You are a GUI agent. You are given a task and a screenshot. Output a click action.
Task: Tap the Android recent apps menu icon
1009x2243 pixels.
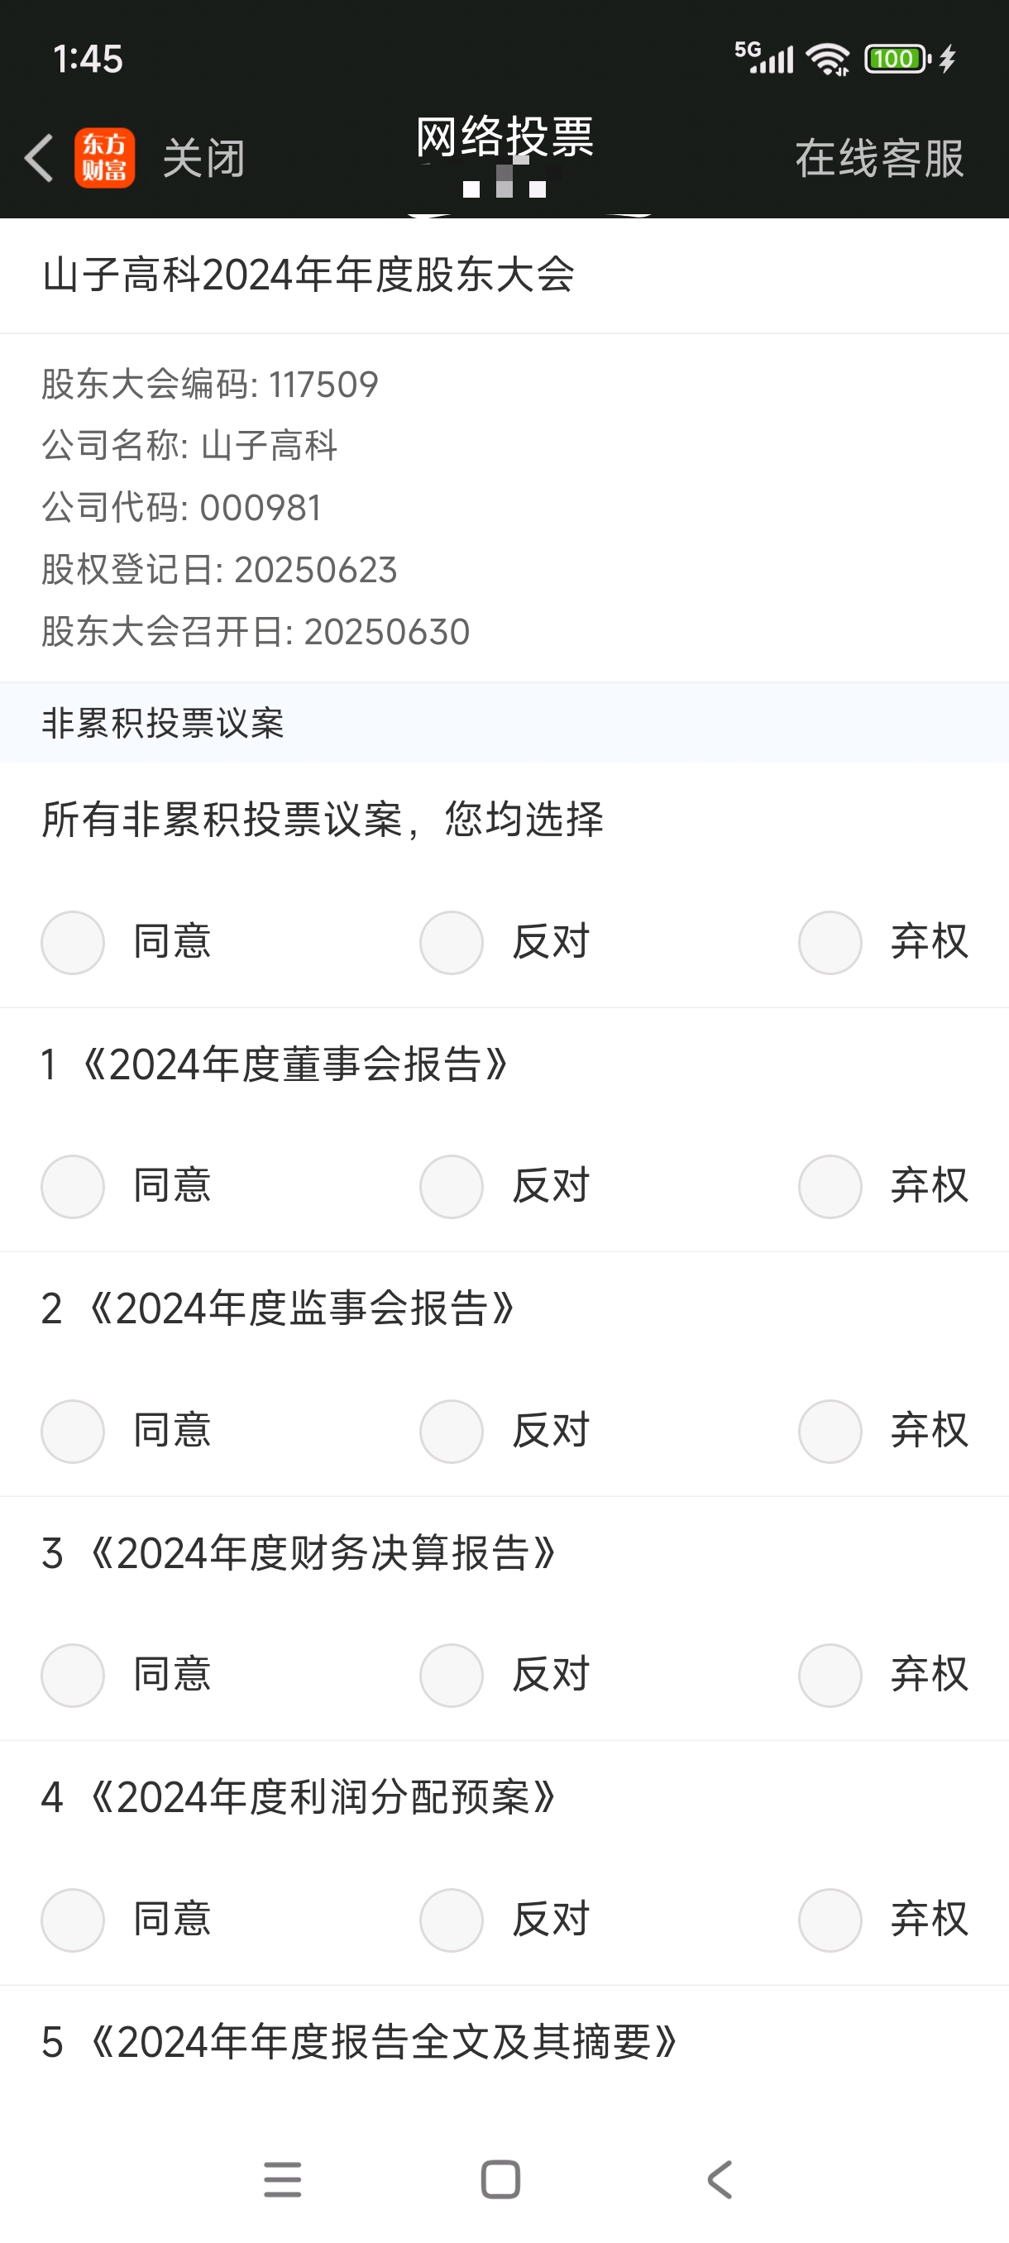283,2179
